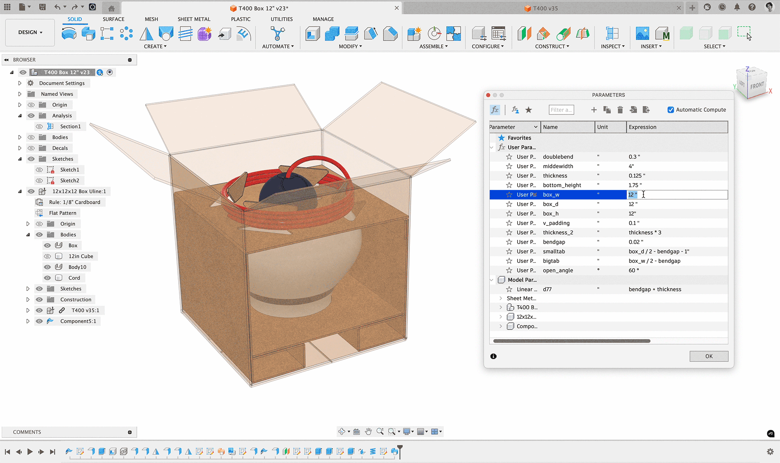Click the OK button in Parameters dialog
780x463 pixels.
(708, 356)
